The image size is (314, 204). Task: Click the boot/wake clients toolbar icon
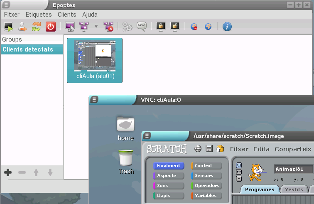[x=8, y=27]
